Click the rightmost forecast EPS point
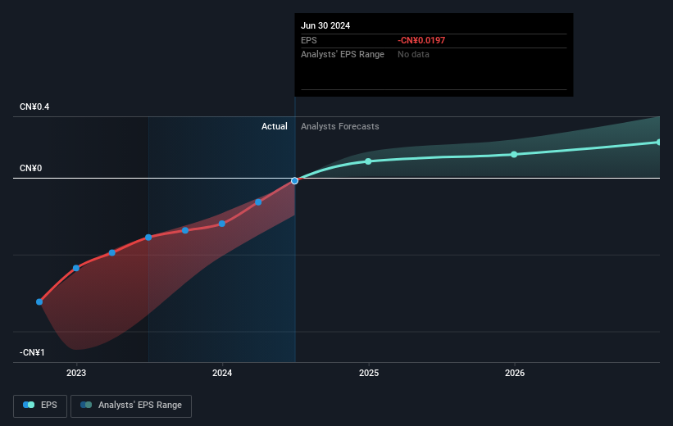Viewport: 673px width, 426px height. [659, 142]
